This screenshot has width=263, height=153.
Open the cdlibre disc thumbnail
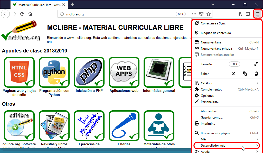coord(19,126)
